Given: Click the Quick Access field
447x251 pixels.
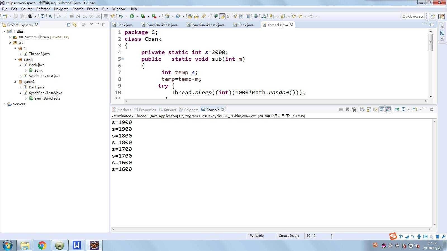Looking at the screenshot, I should pos(413,16).
